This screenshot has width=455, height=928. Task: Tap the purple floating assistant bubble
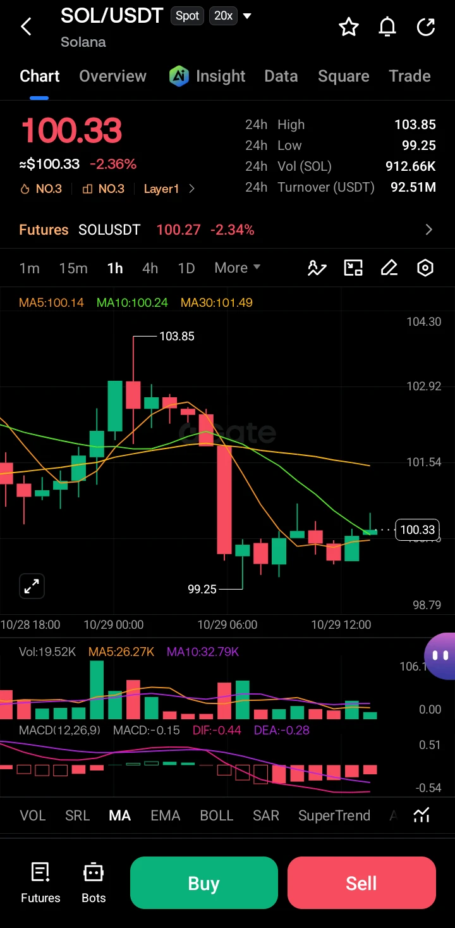440,656
